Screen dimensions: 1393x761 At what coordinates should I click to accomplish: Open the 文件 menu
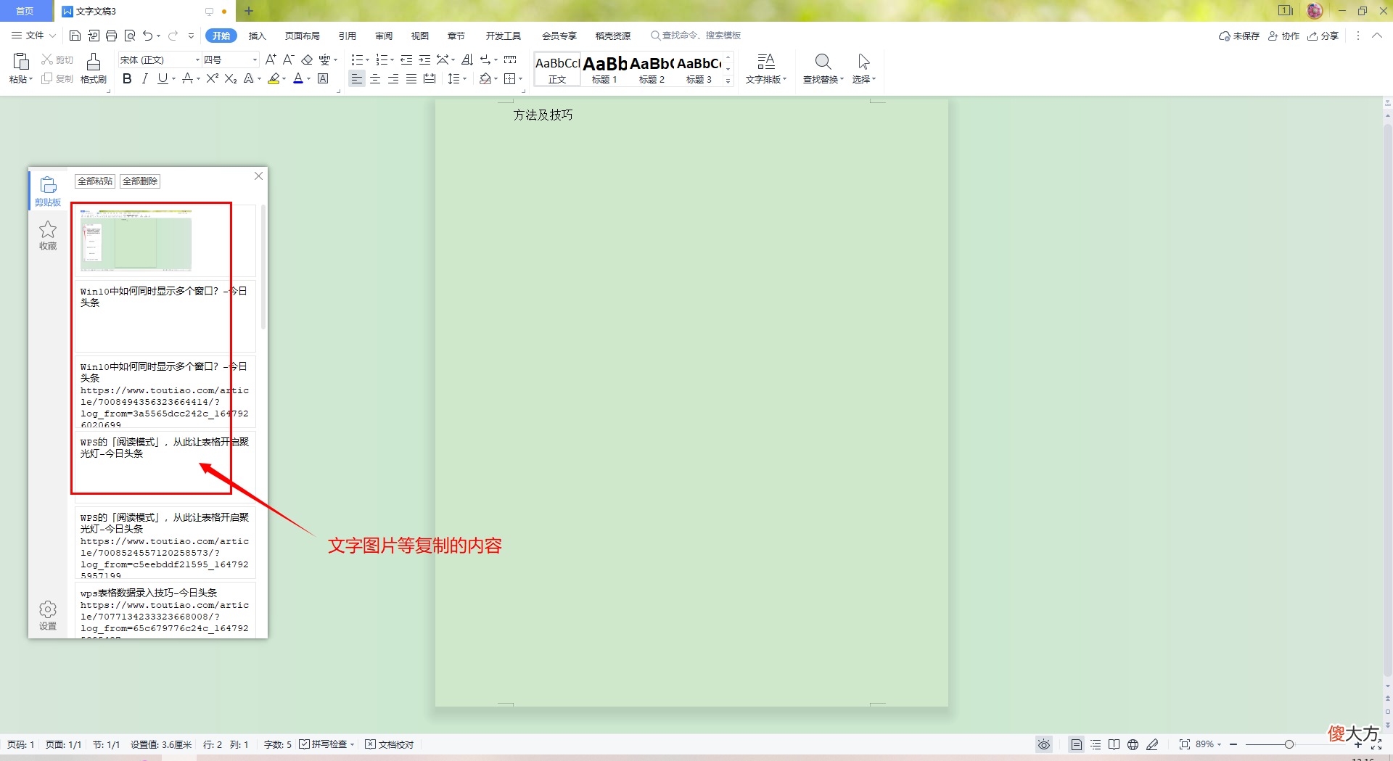[33, 36]
